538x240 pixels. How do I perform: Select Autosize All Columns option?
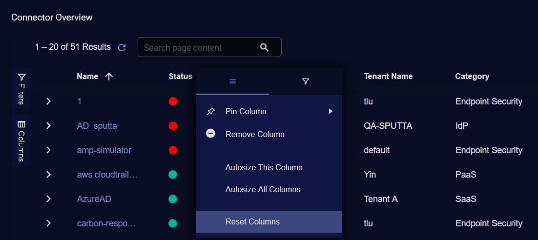(263, 189)
